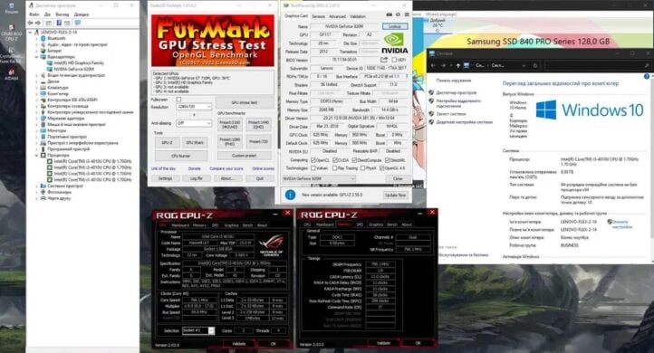
Task: Open Compare your score link in FurMark
Action: (x=226, y=168)
